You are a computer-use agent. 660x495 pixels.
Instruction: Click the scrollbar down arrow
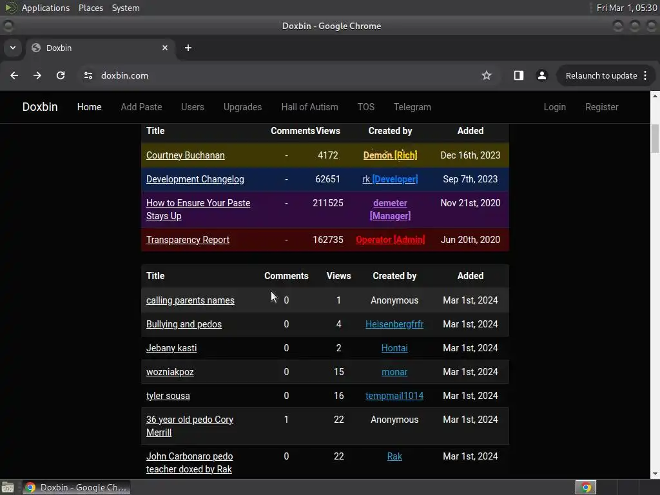pos(655,474)
